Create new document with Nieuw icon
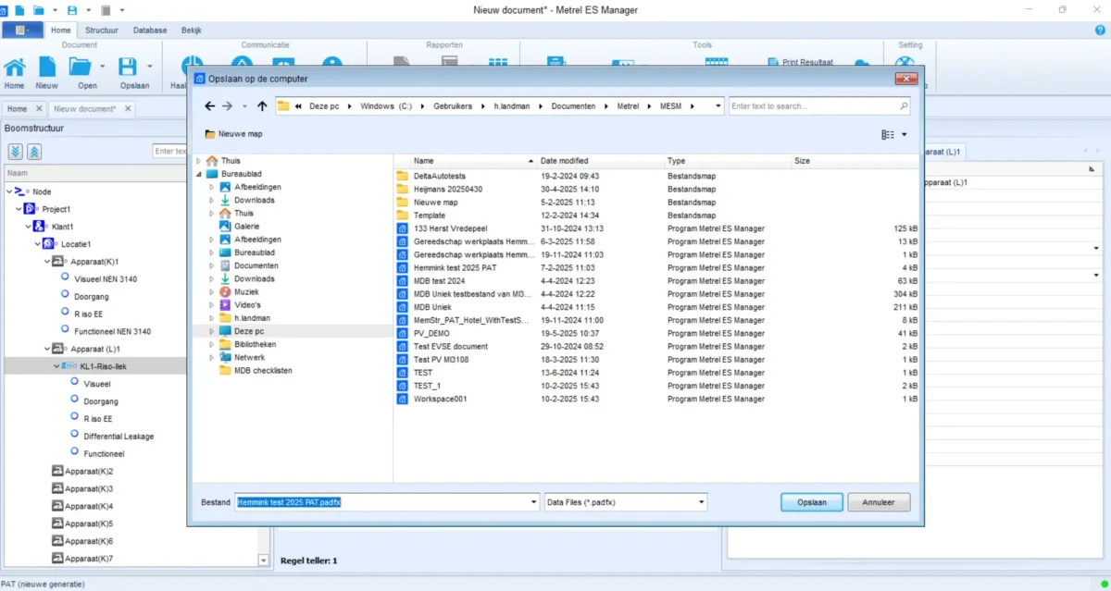The height and width of the screenshot is (591, 1111). pyautogui.click(x=46, y=68)
